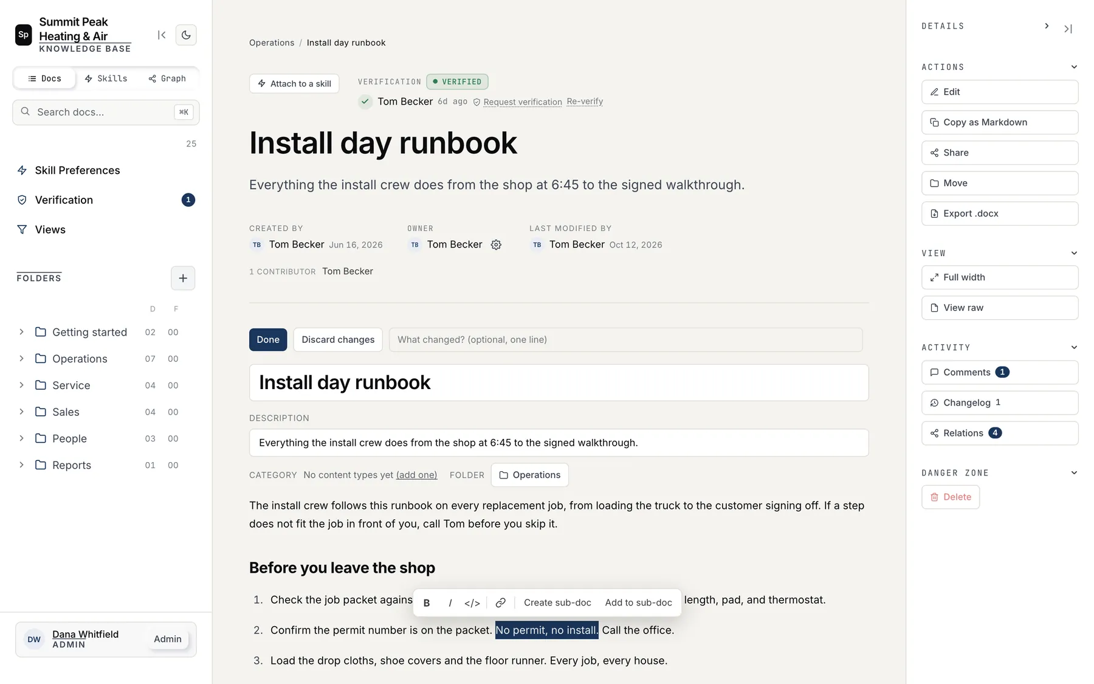1094x684 pixels.
Task: Share this document
Action: [1000, 153]
